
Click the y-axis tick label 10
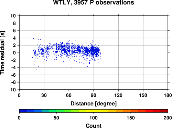(x=13, y=16)
